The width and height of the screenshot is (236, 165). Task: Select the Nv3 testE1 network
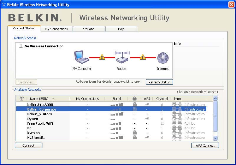[111, 137]
